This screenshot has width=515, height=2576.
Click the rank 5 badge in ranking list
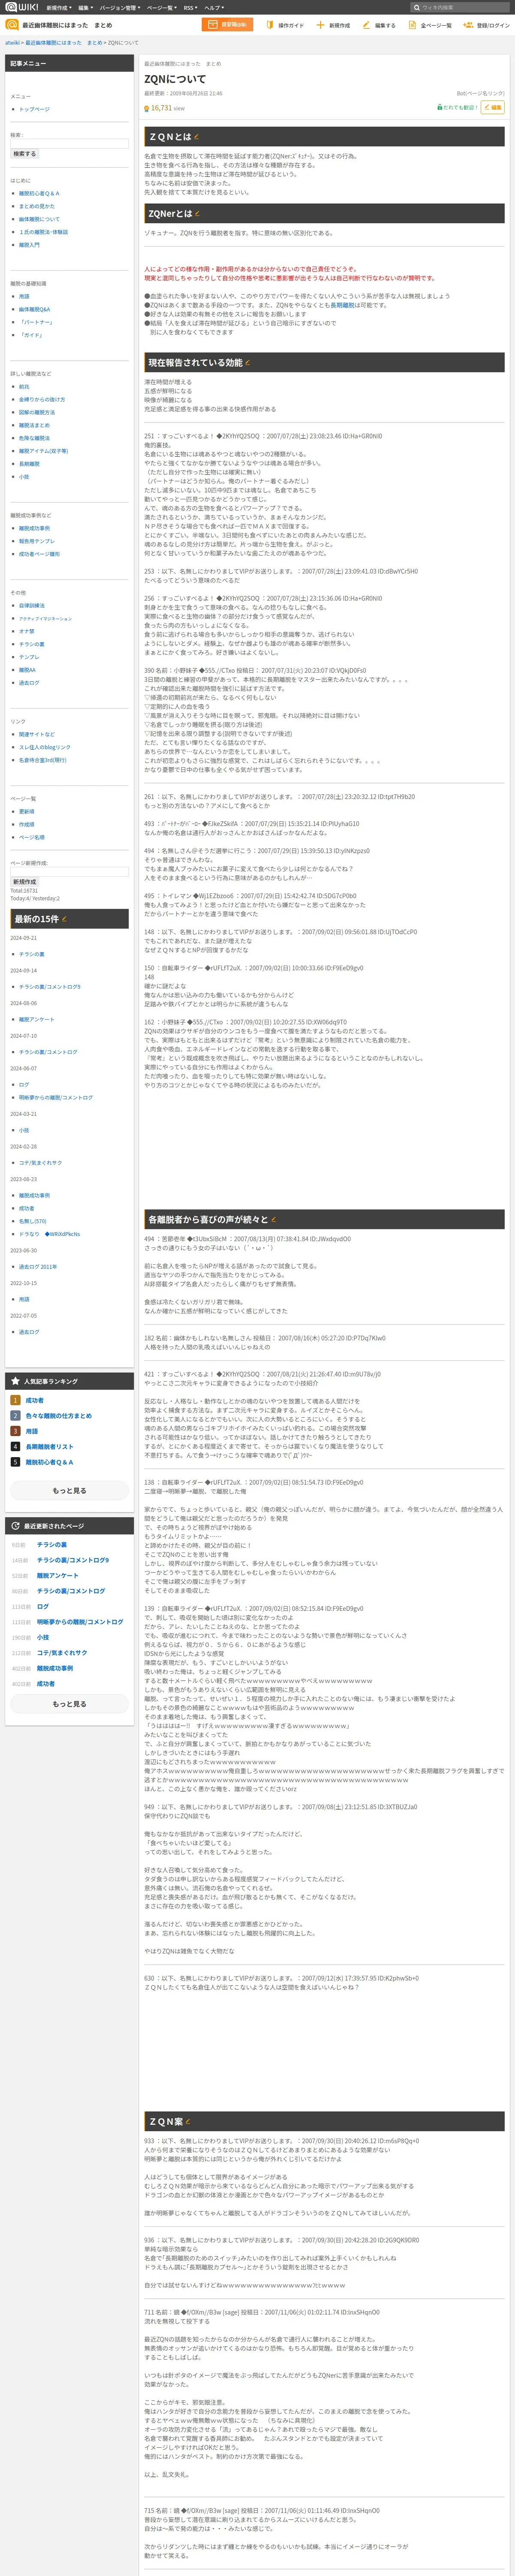(15, 1462)
